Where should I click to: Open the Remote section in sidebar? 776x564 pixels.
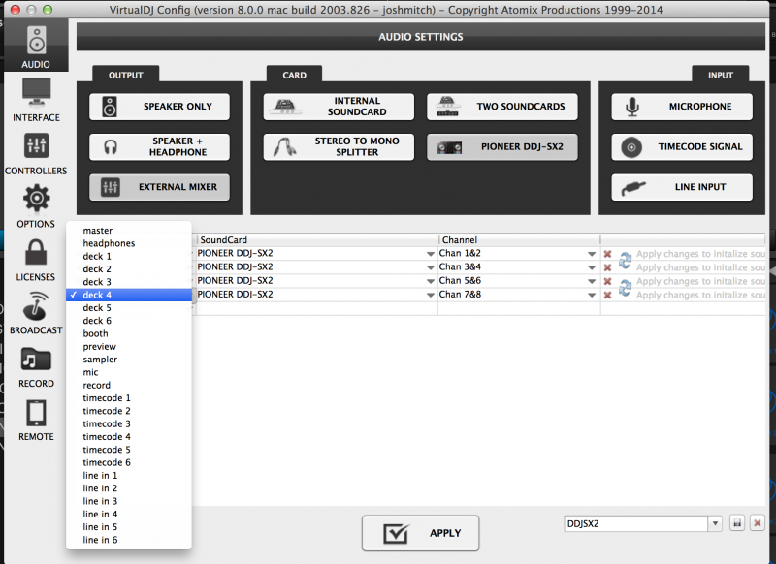36,420
